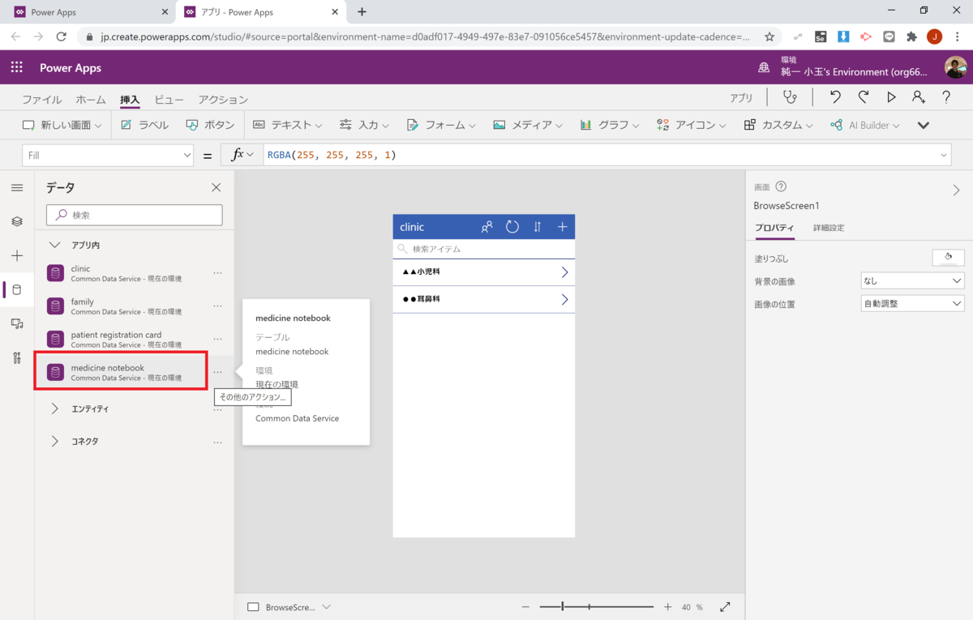Switch to the ホーム tab

(x=91, y=100)
